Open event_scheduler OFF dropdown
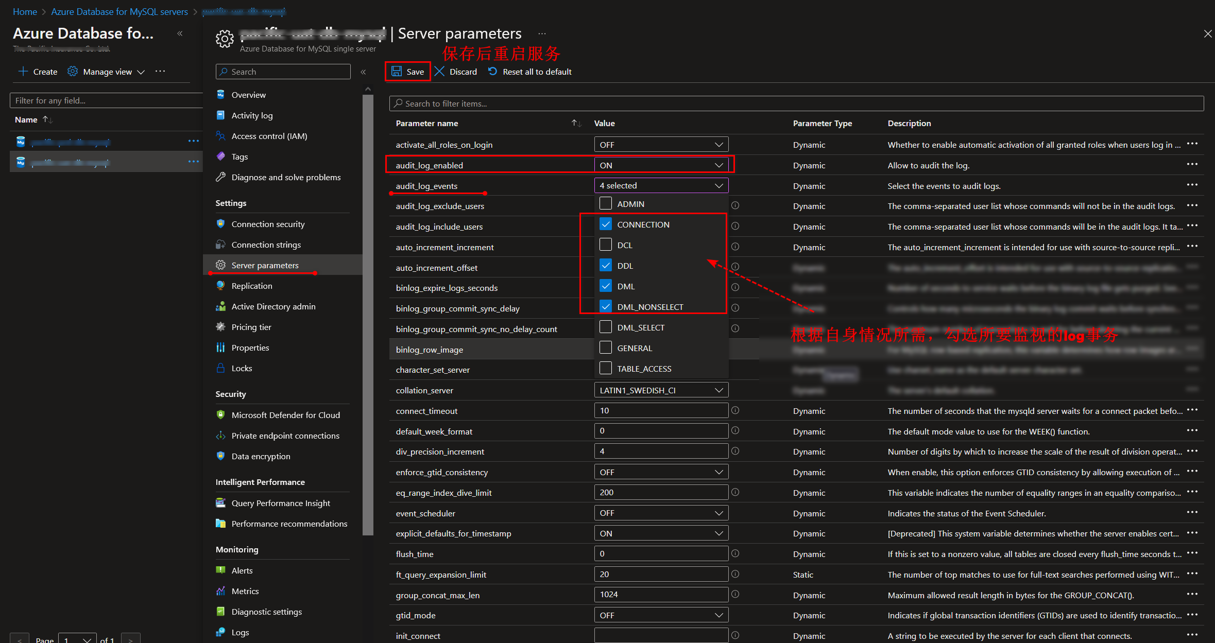 click(661, 513)
